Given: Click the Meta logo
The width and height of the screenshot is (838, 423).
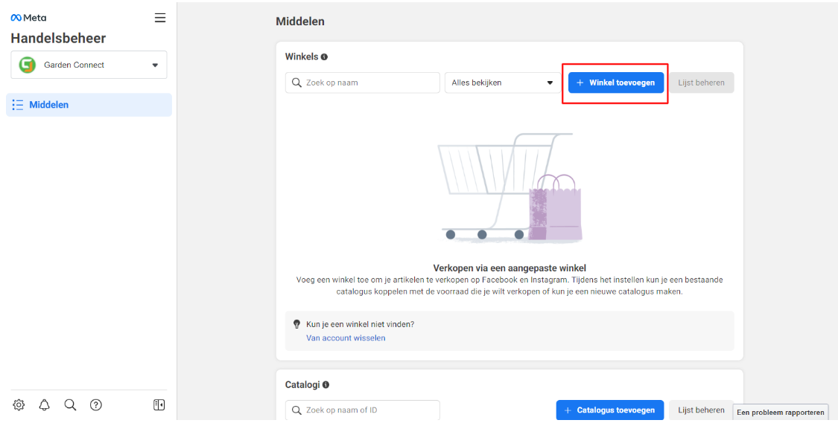Looking at the screenshot, I should [x=28, y=18].
